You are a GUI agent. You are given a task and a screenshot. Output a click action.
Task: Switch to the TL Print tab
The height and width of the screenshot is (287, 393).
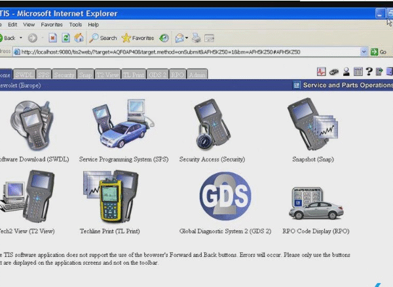pos(134,75)
